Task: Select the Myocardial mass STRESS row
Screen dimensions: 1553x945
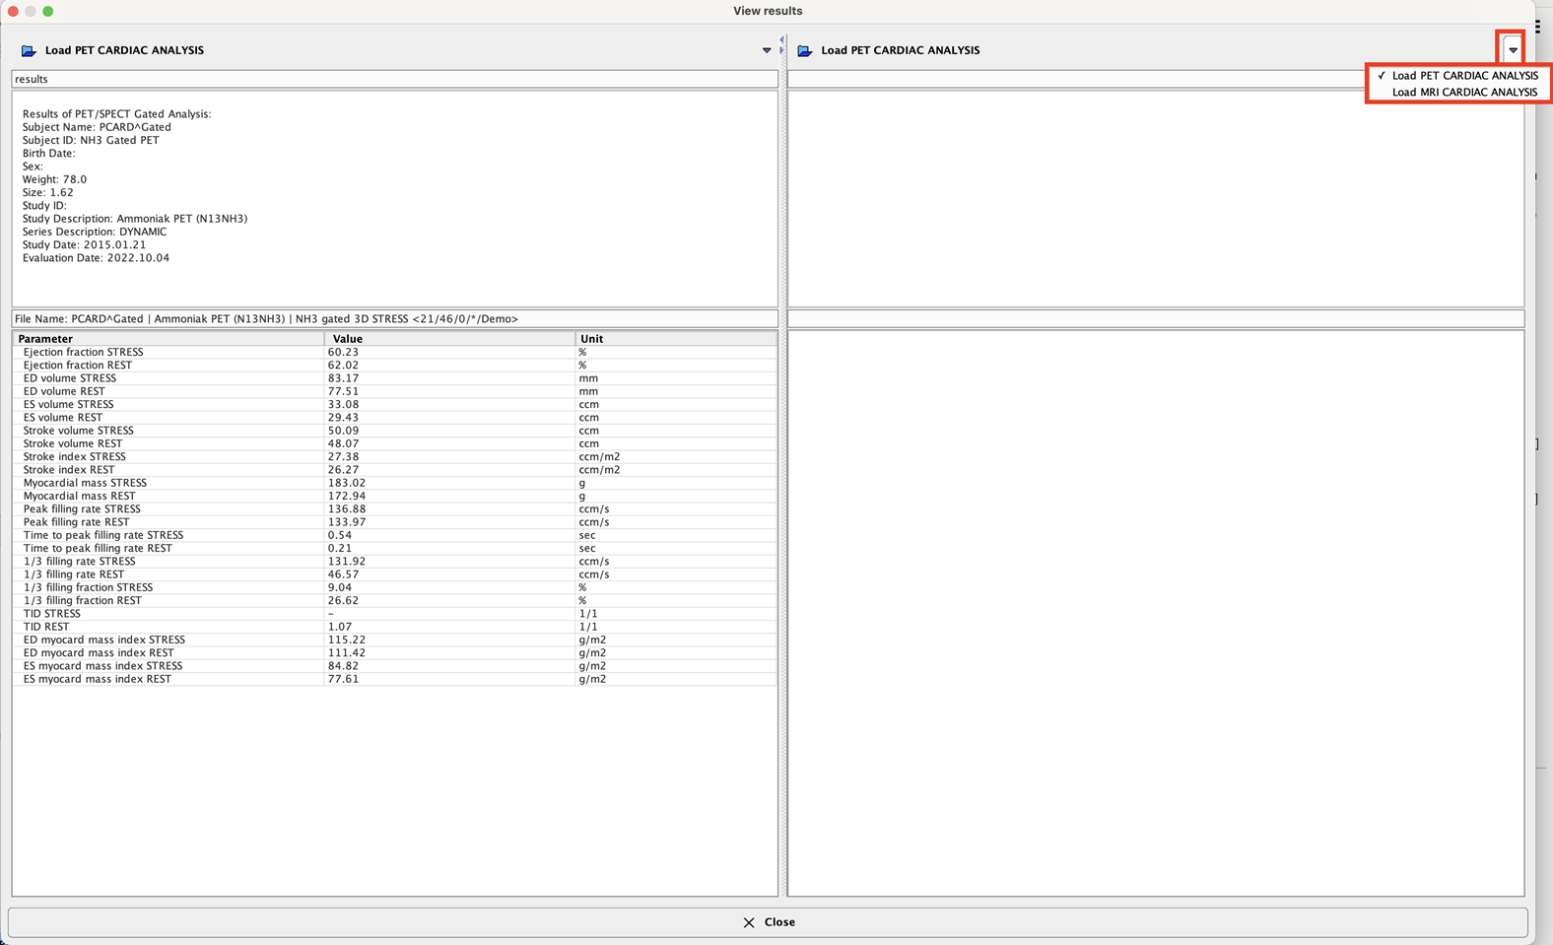Action: click(394, 483)
